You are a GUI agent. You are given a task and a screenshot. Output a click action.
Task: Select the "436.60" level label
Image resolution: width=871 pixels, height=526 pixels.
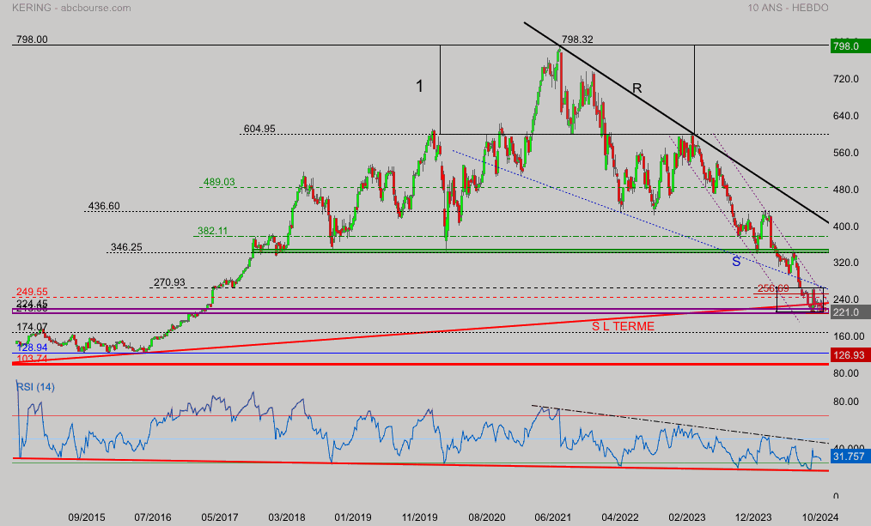pyautogui.click(x=104, y=206)
